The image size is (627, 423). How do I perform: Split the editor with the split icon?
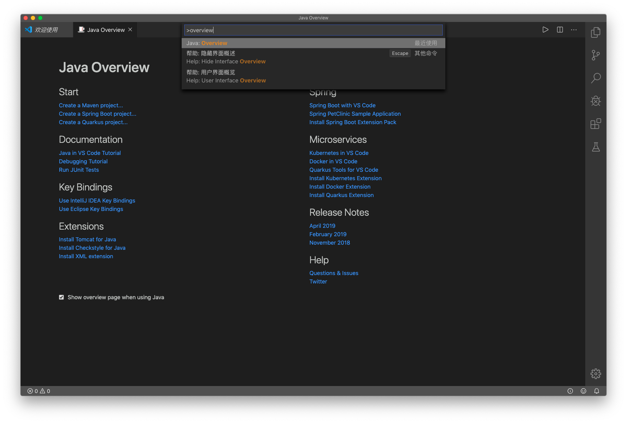[x=560, y=30]
